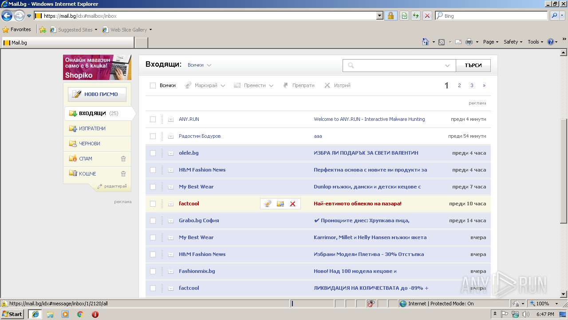Check the highlighted factcool message checkbox
Viewport: 568px width, 320px height.
click(x=153, y=204)
